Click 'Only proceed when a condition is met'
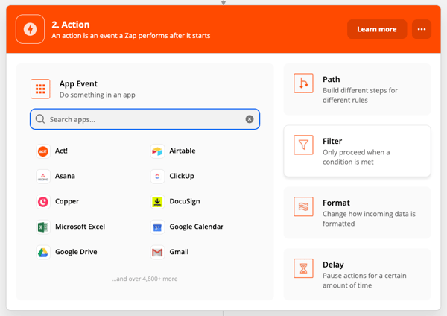Image resolution: width=447 pixels, height=316 pixels. click(x=356, y=157)
